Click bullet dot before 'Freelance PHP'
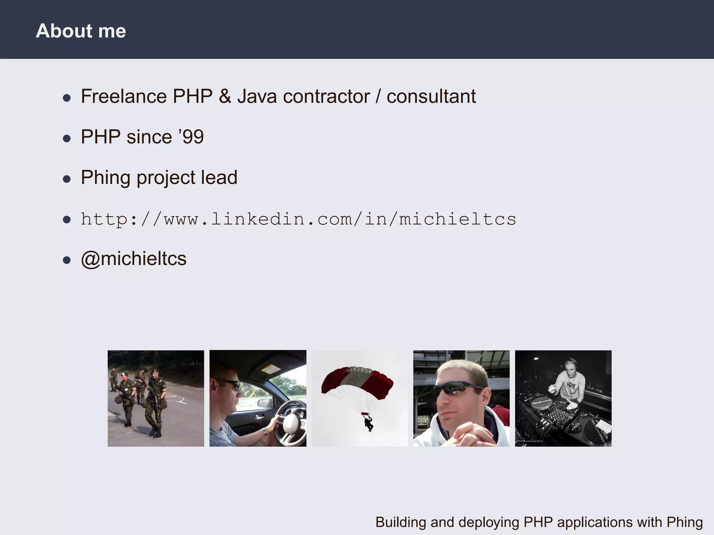714x535 pixels. click(67, 98)
